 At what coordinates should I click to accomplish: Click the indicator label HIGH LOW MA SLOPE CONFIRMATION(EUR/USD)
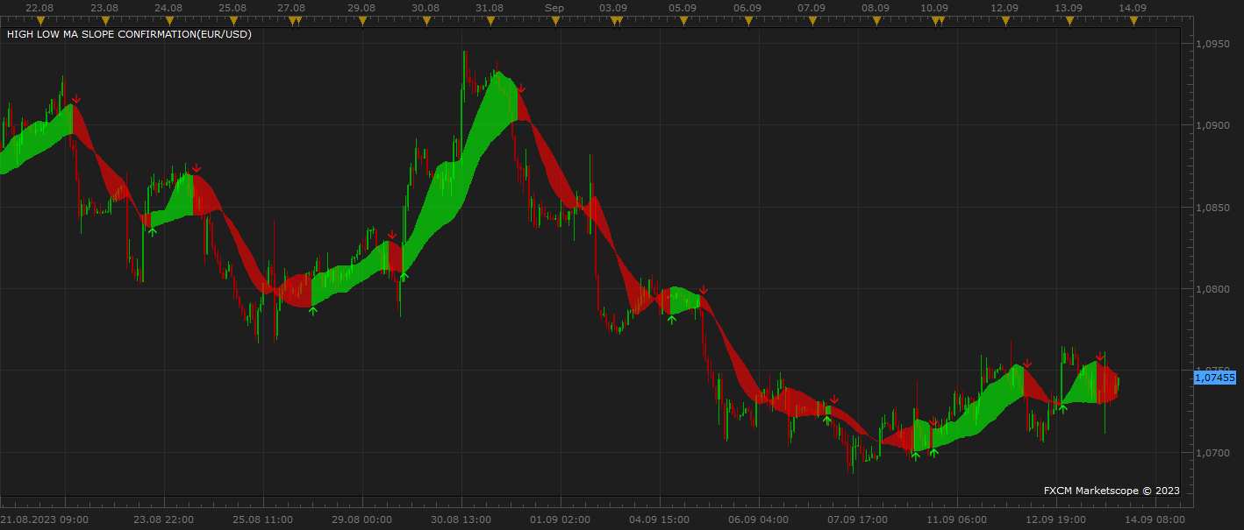pos(129,34)
